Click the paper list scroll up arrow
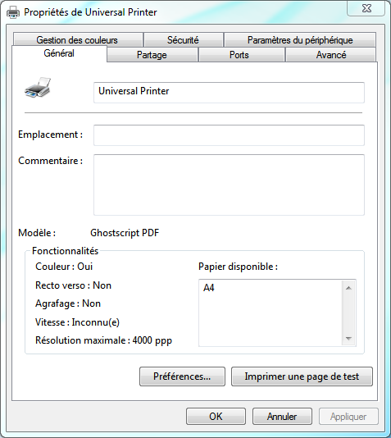The height and width of the screenshot is (438, 391). click(348, 288)
